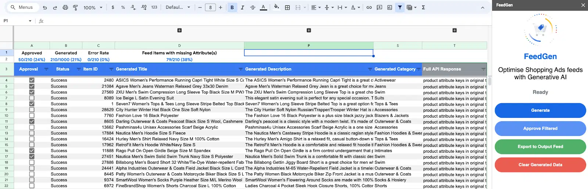Apply strikethrough formatting
The height and width of the screenshot is (189, 588).
[x=253, y=7]
